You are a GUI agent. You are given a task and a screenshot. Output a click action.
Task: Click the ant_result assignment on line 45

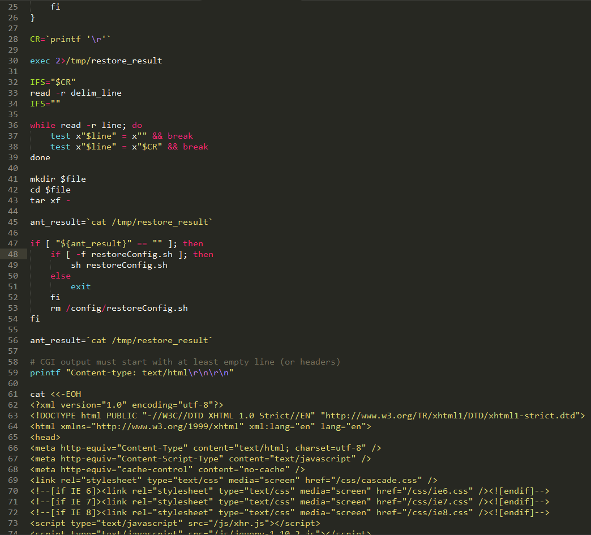121,222
